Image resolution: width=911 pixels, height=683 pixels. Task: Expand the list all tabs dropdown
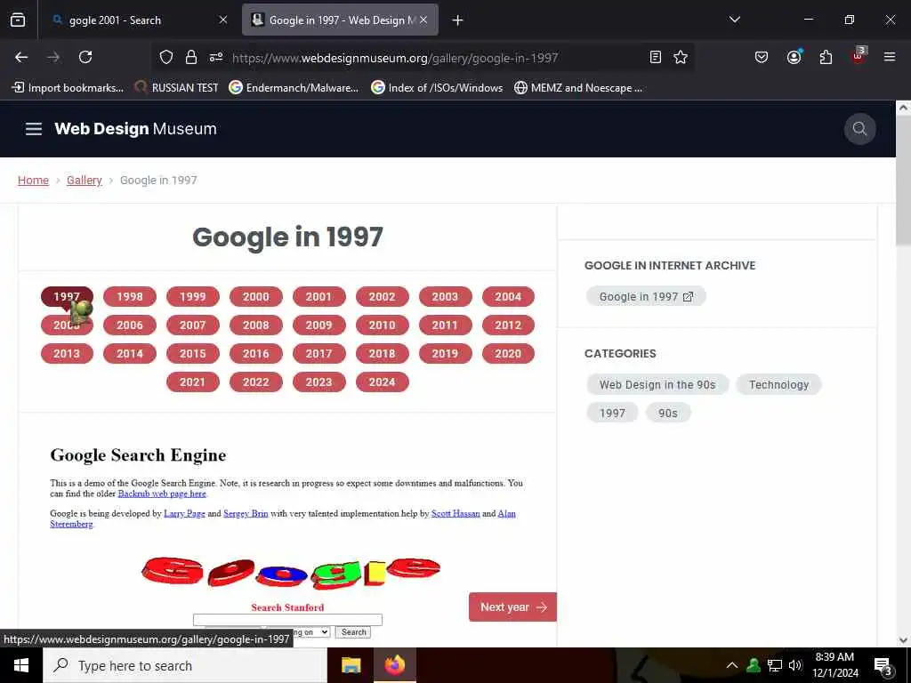click(x=734, y=20)
